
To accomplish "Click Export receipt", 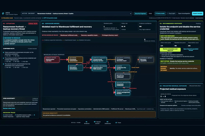I will point(197,13).
